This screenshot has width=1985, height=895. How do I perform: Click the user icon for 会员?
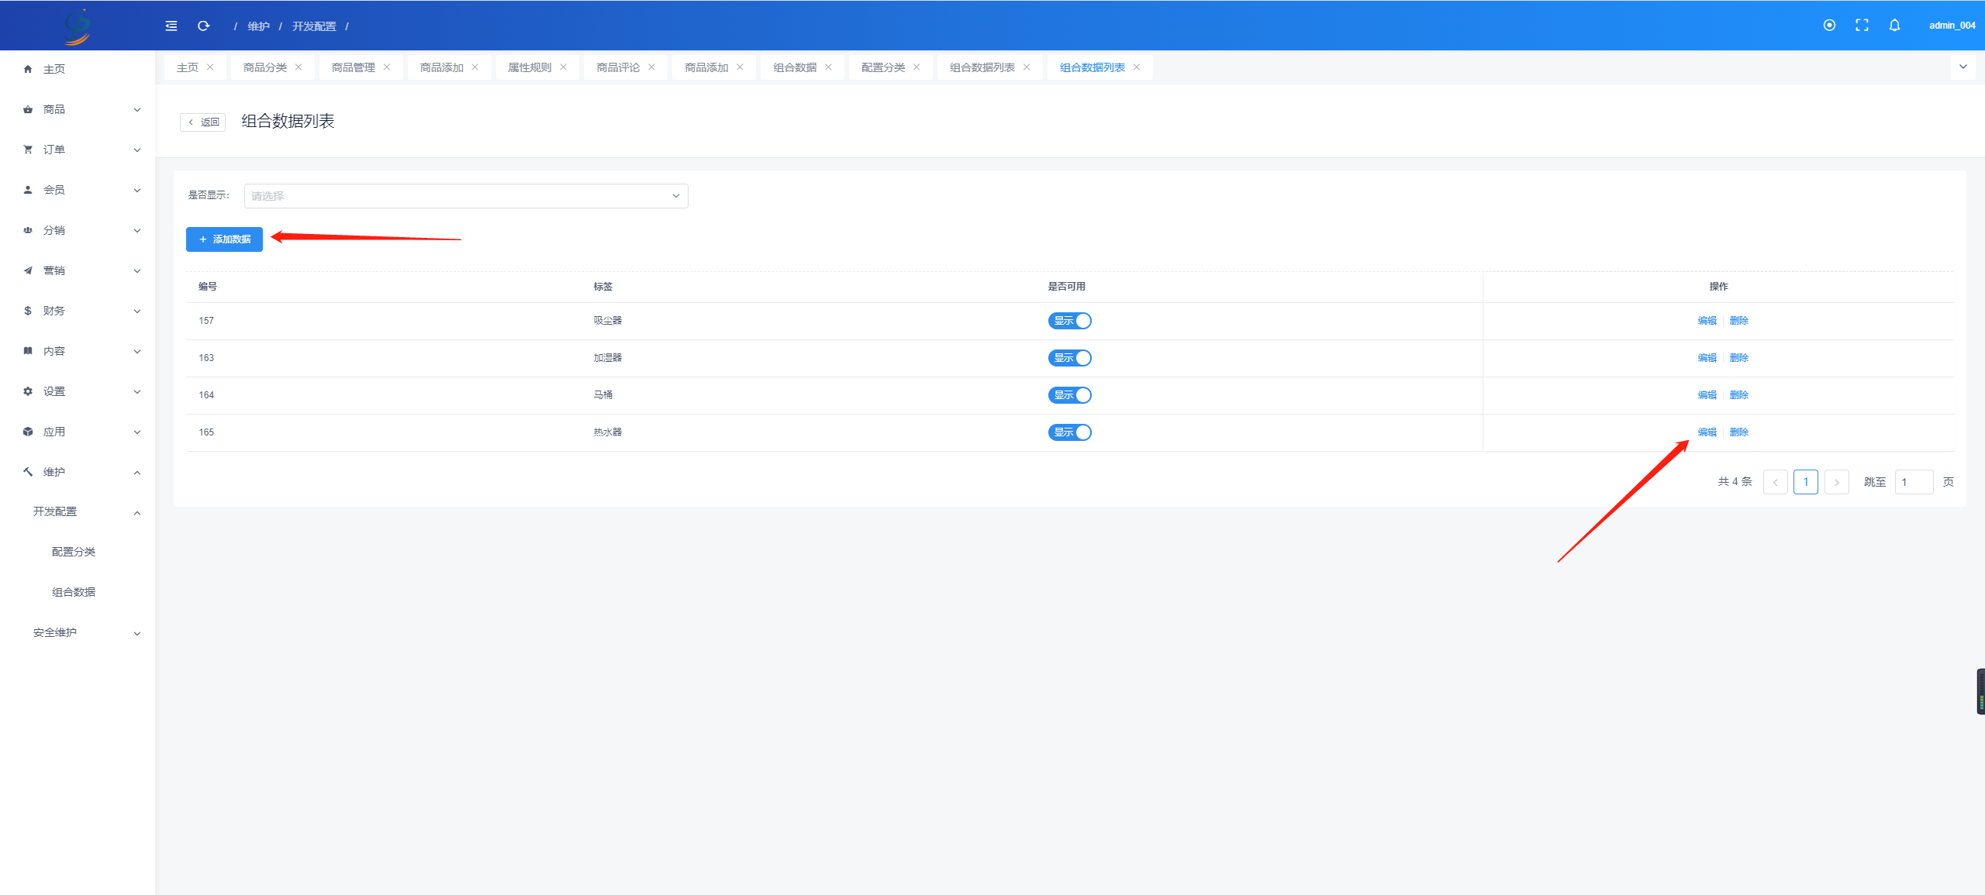click(x=28, y=190)
